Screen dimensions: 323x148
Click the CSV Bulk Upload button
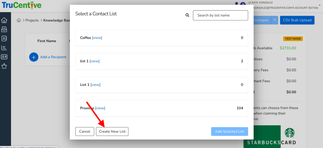coord(297,20)
